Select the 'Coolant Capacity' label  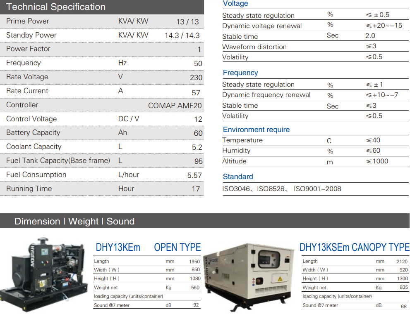pos(34,147)
